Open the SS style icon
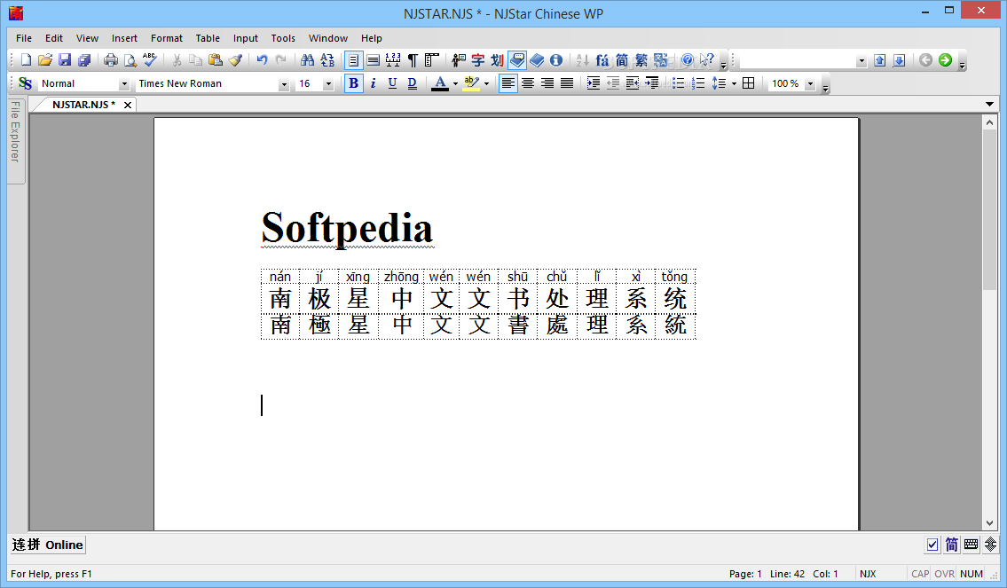This screenshot has width=1007, height=588. click(x=25, y=83)
